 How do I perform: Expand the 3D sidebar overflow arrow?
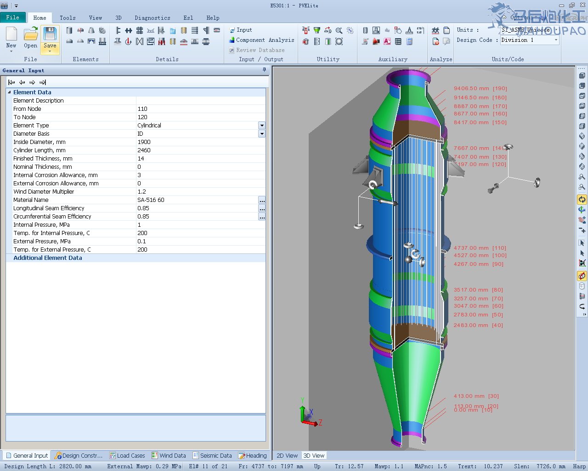(x=584, y=314)
